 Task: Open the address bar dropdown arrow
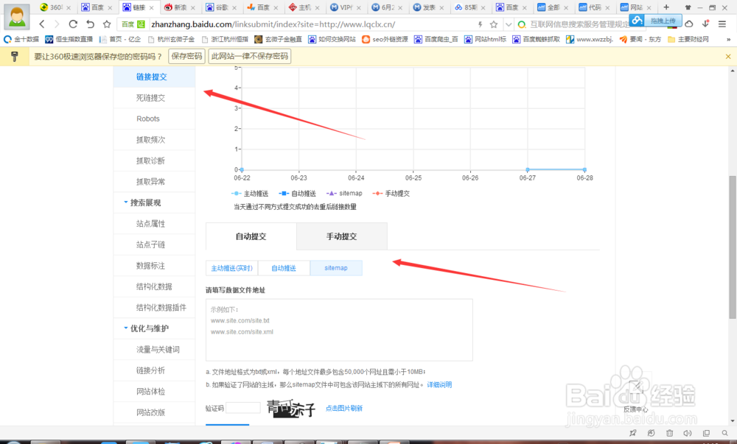[509, 24]
